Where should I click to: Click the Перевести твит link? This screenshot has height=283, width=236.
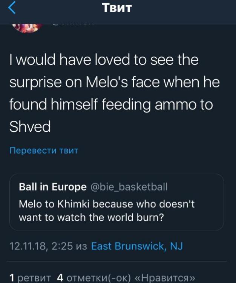point(43,151)
